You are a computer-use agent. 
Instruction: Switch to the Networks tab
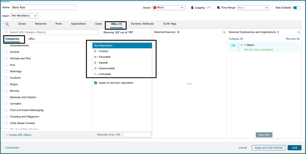tap(41, 24)
